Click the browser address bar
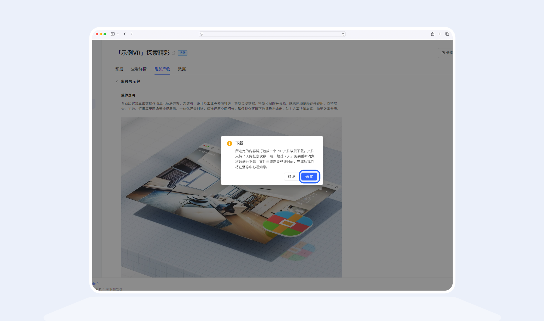The height and width of the screenshot is (321, 544). (x=272, y=34)
